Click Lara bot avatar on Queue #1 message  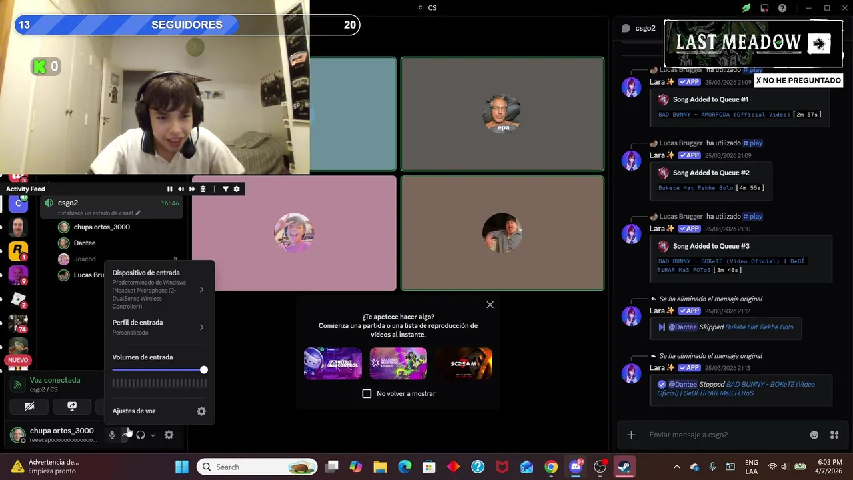point(631,87)
